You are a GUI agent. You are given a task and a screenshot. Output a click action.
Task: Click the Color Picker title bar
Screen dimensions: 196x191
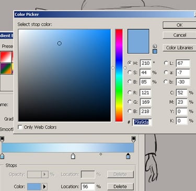coord(105,15)
